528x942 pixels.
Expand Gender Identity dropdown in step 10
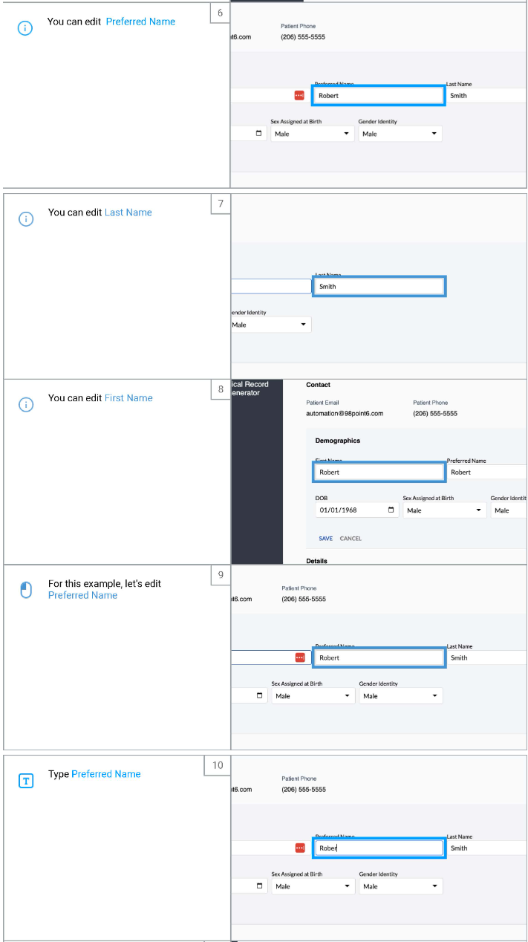tap(400, 886)
